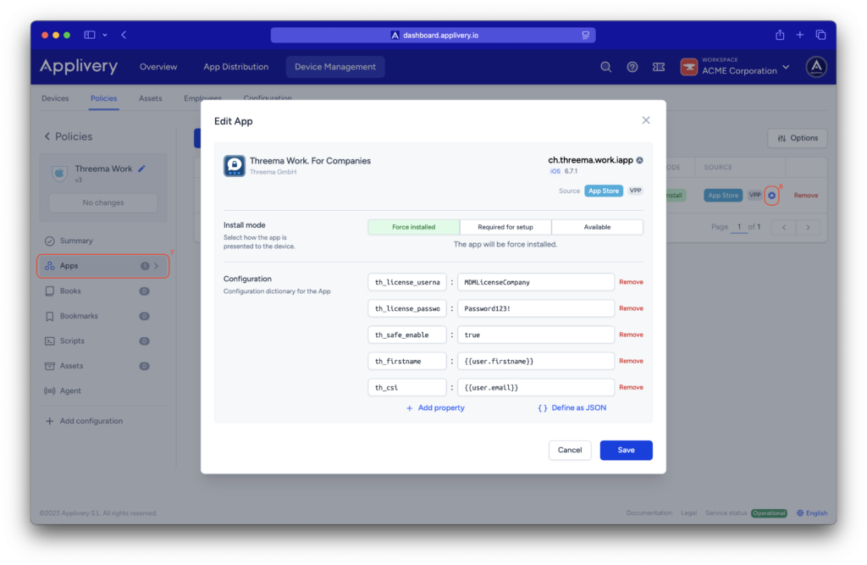Edit the {{user.firstname}} value field

(x=536, y=361)
